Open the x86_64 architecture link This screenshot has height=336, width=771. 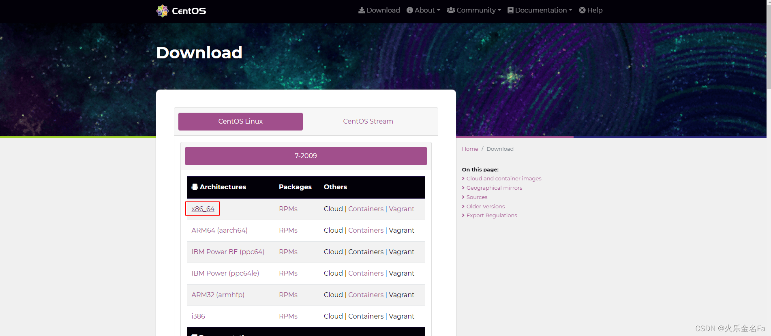(x=203, y=209)
